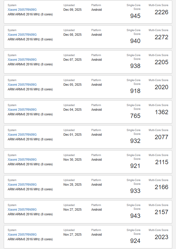Click the single-core score 918

[x=135, y=91]
